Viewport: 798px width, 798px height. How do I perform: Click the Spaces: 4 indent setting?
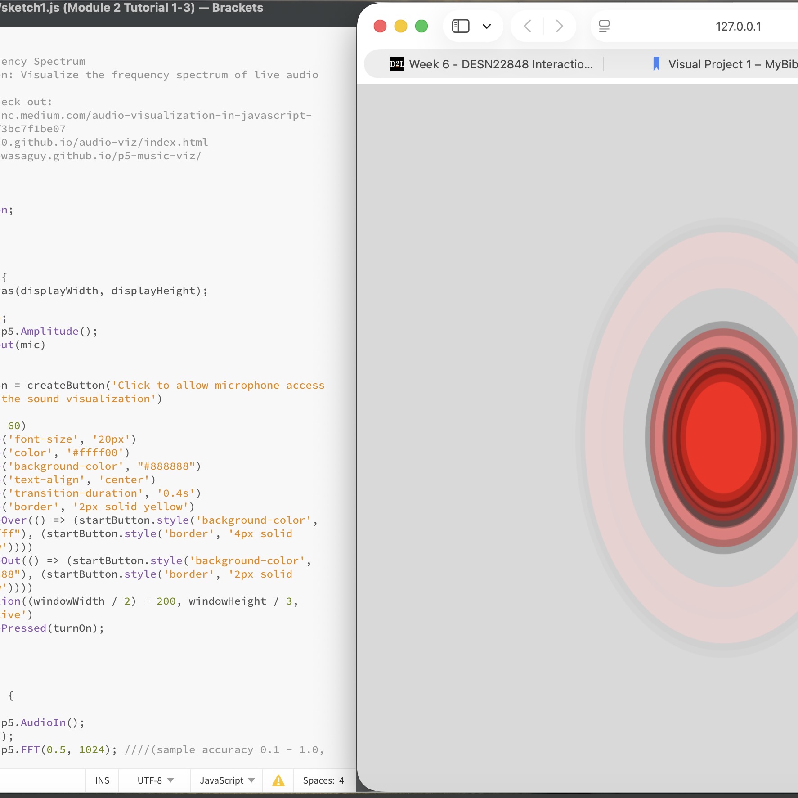[x=323, y=780]
